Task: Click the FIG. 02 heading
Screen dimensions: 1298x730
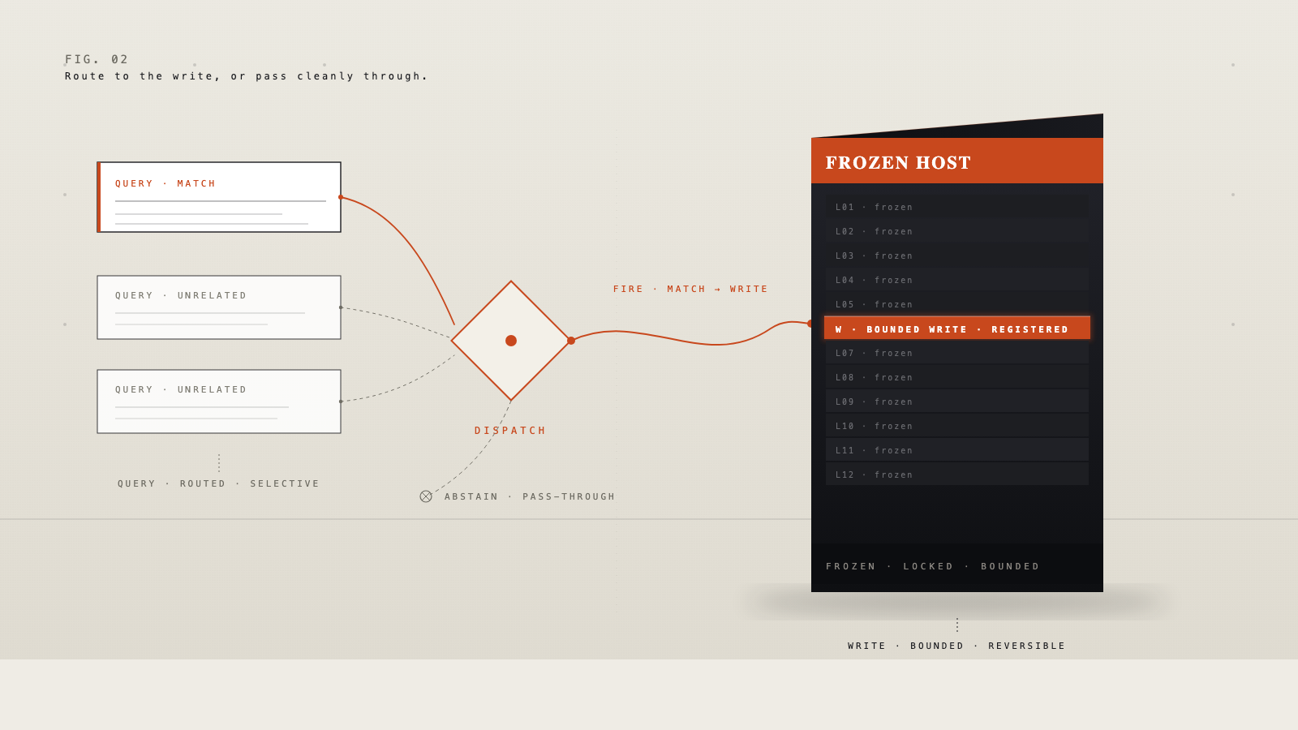Action: [97, 59]
